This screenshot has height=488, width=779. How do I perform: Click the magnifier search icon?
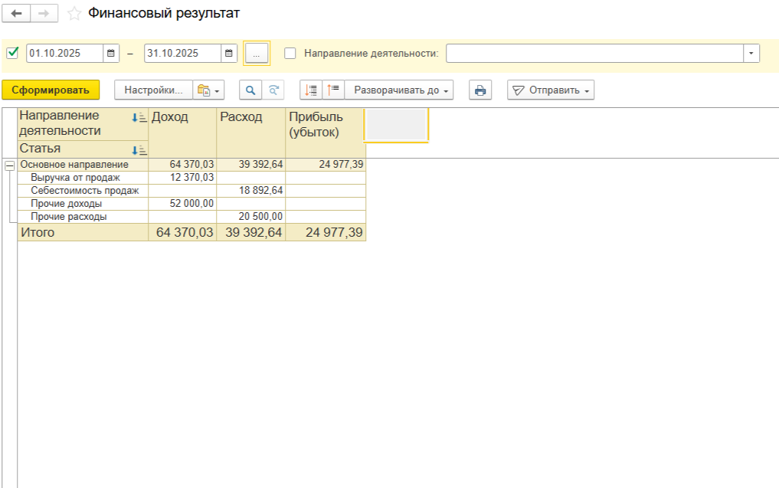tap(250, 90)
